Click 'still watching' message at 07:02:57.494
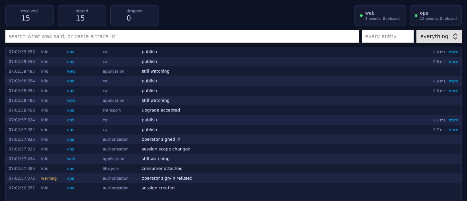Screen dimensions: 467x201 coord(156,159)
